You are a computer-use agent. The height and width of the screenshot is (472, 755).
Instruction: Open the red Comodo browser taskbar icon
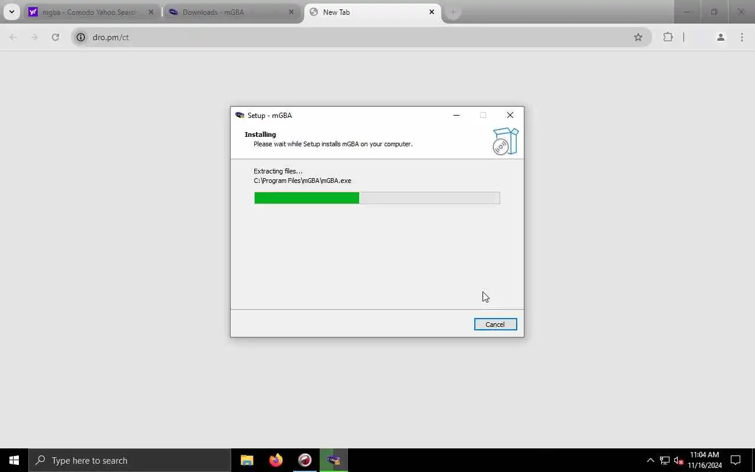pos(305,460)
